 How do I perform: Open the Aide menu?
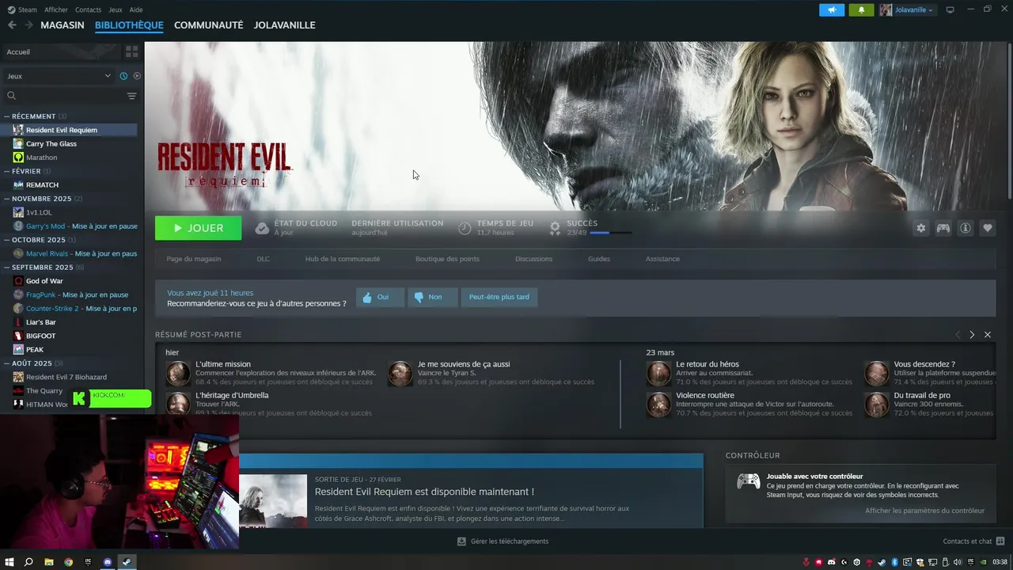pyautogui.click(x=136, y=9)
